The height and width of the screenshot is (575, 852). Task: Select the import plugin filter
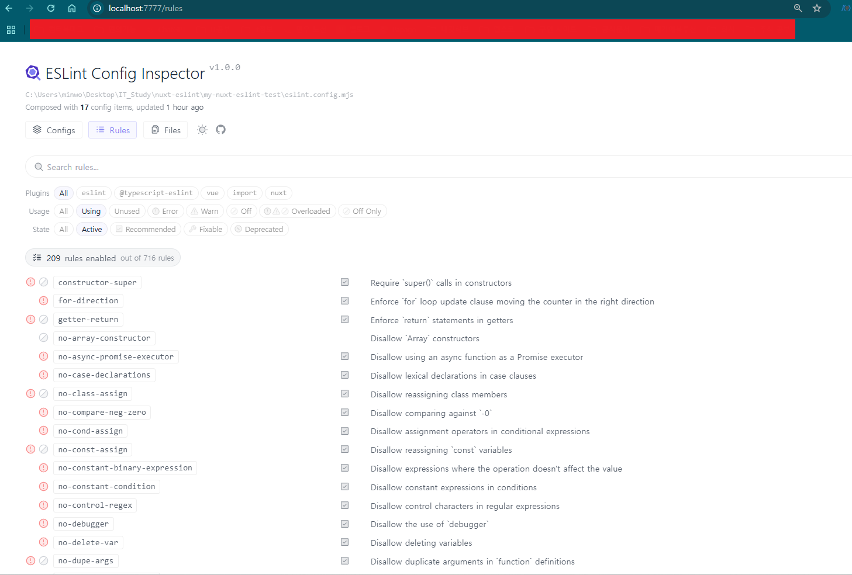coord(244,193)
